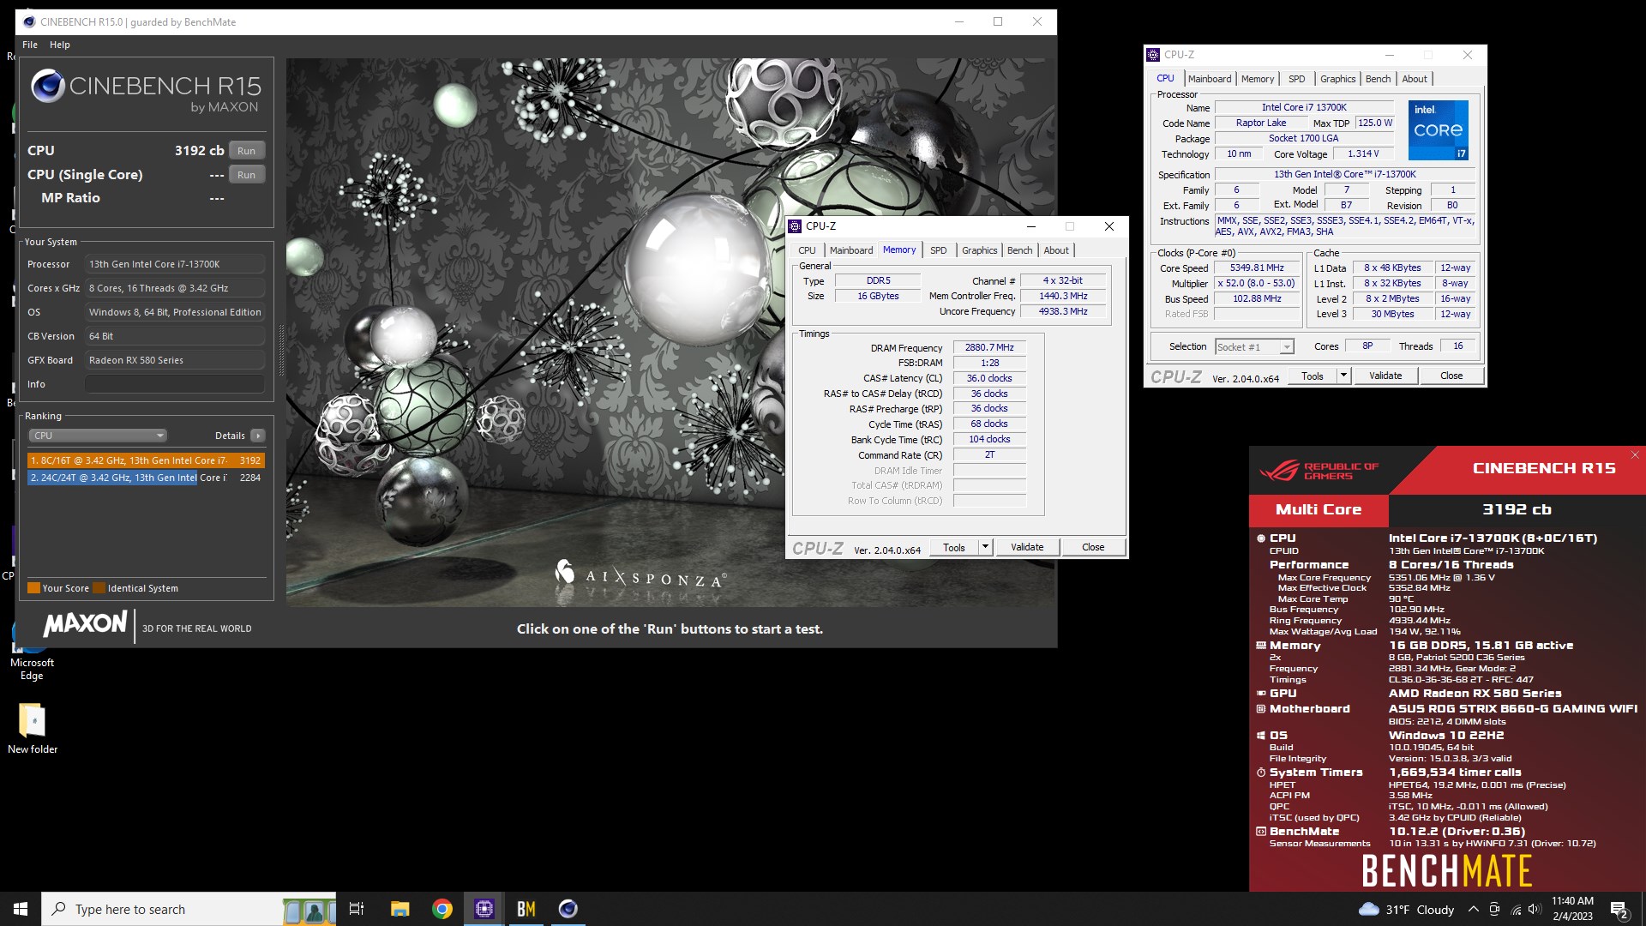Click the CPU-Z title bar icon, Memory window
This screenshot has width=1646, height=926.
point(796,226)
